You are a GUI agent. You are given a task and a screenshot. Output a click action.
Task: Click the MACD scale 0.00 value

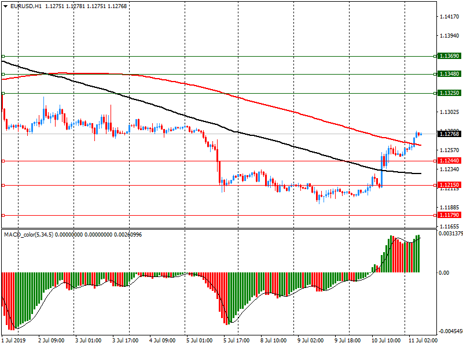pyautogui.click(x=444, y=272)
